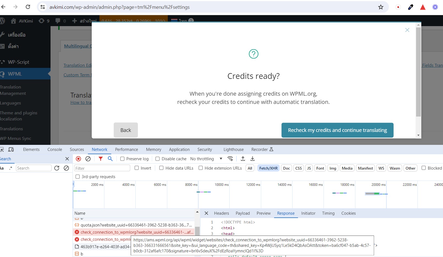The image size is (443, 257).
Task: Toggle regular expression search option
Action: pyautogui.click(x=11, y=168)
